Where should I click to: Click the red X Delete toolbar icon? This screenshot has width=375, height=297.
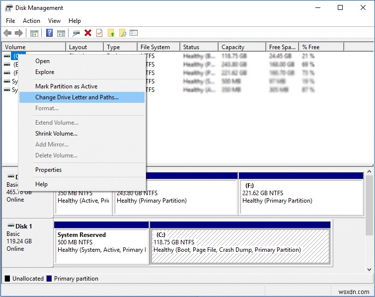88,33
